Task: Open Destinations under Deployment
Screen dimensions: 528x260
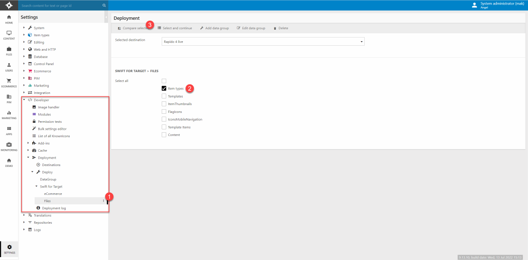Action: 51,165
